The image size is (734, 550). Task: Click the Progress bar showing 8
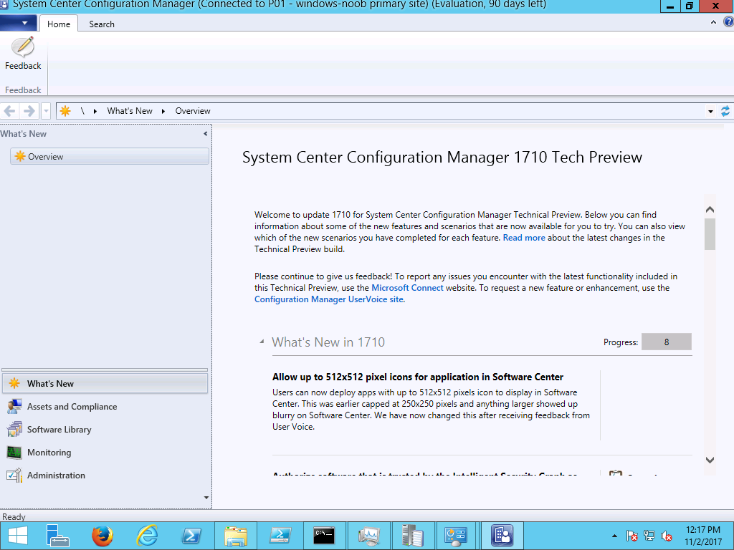tap(666, 342)
